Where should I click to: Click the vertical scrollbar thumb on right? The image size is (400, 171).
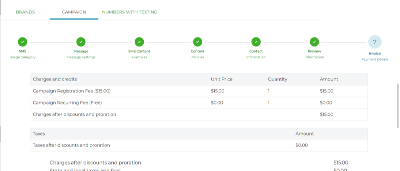pyautogui.click(x=398, y=105)
